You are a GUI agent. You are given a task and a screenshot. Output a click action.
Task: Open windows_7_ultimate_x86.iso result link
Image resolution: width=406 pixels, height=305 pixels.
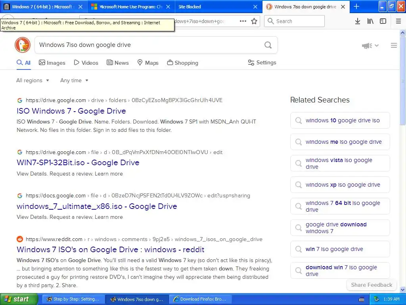tap(97, 206)
